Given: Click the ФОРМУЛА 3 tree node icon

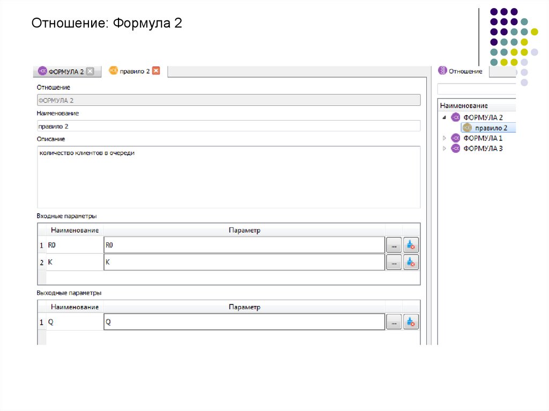Looking at the screenshot, I should coord(456,148).
